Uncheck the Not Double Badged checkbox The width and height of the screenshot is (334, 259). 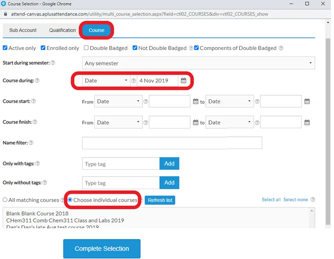pos(135,48)
